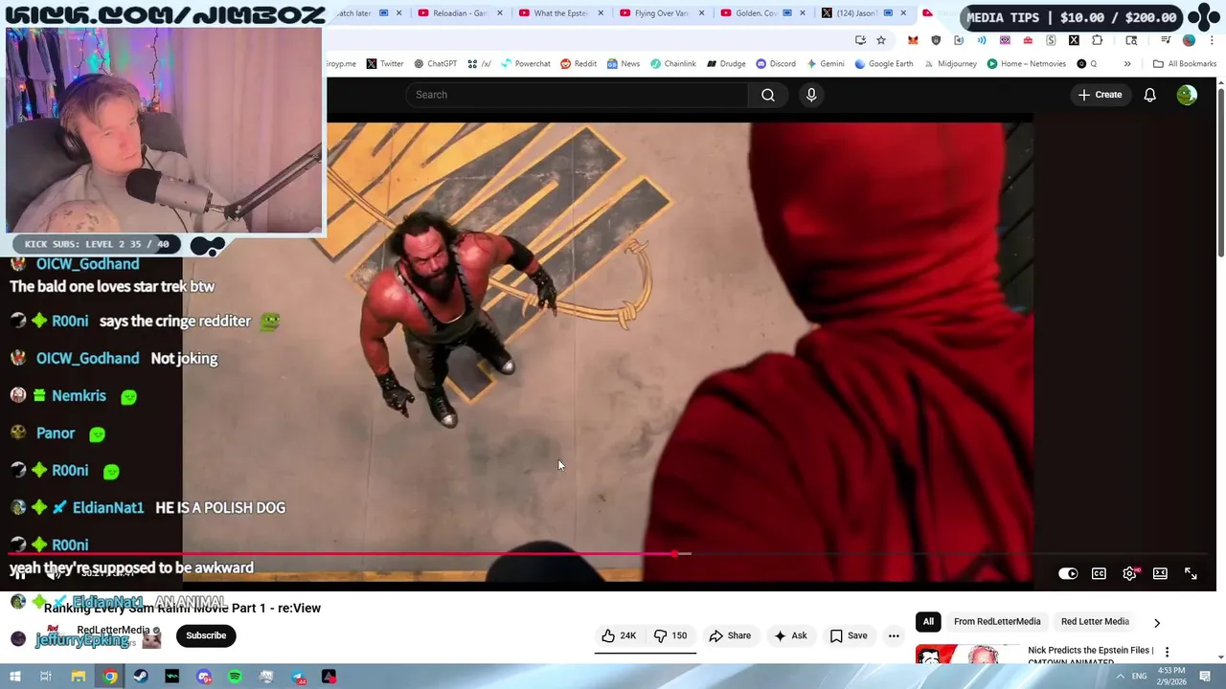Switch the player to theater mode
Image resolution: width=1226 pixels, height=689 pixels.
click(x=1160, y=573)
